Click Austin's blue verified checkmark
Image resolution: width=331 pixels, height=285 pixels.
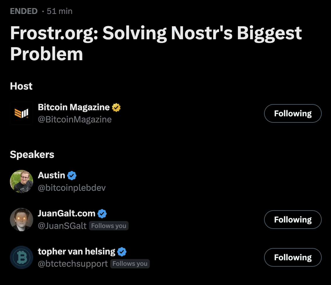72,176
